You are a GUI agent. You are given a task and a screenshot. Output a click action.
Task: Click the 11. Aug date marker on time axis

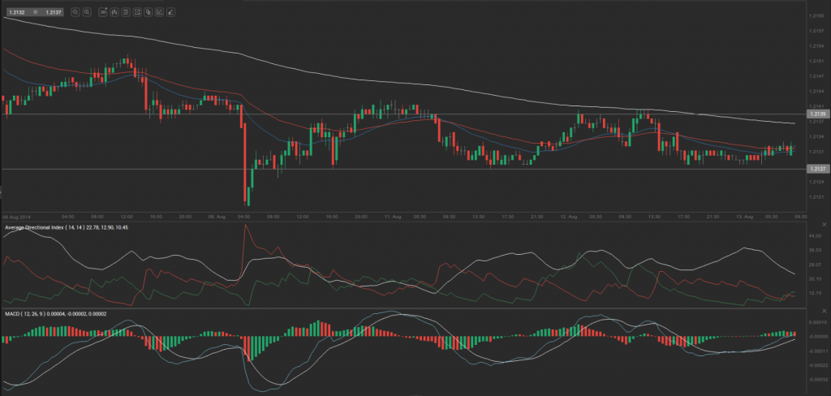[x=394, y=217]
